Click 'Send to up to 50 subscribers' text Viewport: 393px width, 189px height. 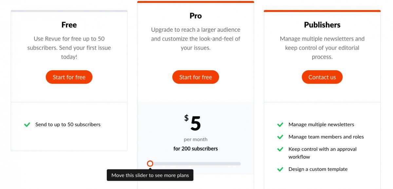click(x=68, y=125)
